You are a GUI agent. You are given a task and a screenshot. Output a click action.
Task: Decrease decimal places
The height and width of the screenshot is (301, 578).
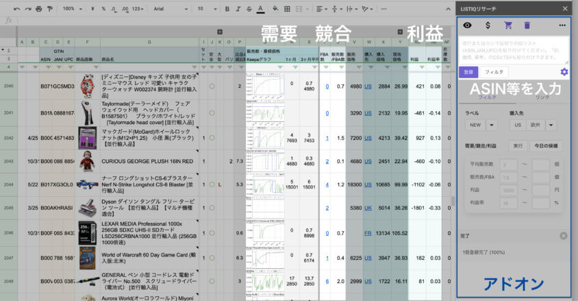pos(114,9)
